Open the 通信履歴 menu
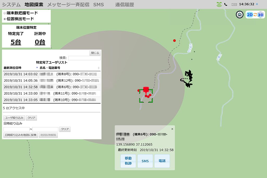Image resolution: width=267 pixels, height=178 pixels. click(x=124, y=5)
